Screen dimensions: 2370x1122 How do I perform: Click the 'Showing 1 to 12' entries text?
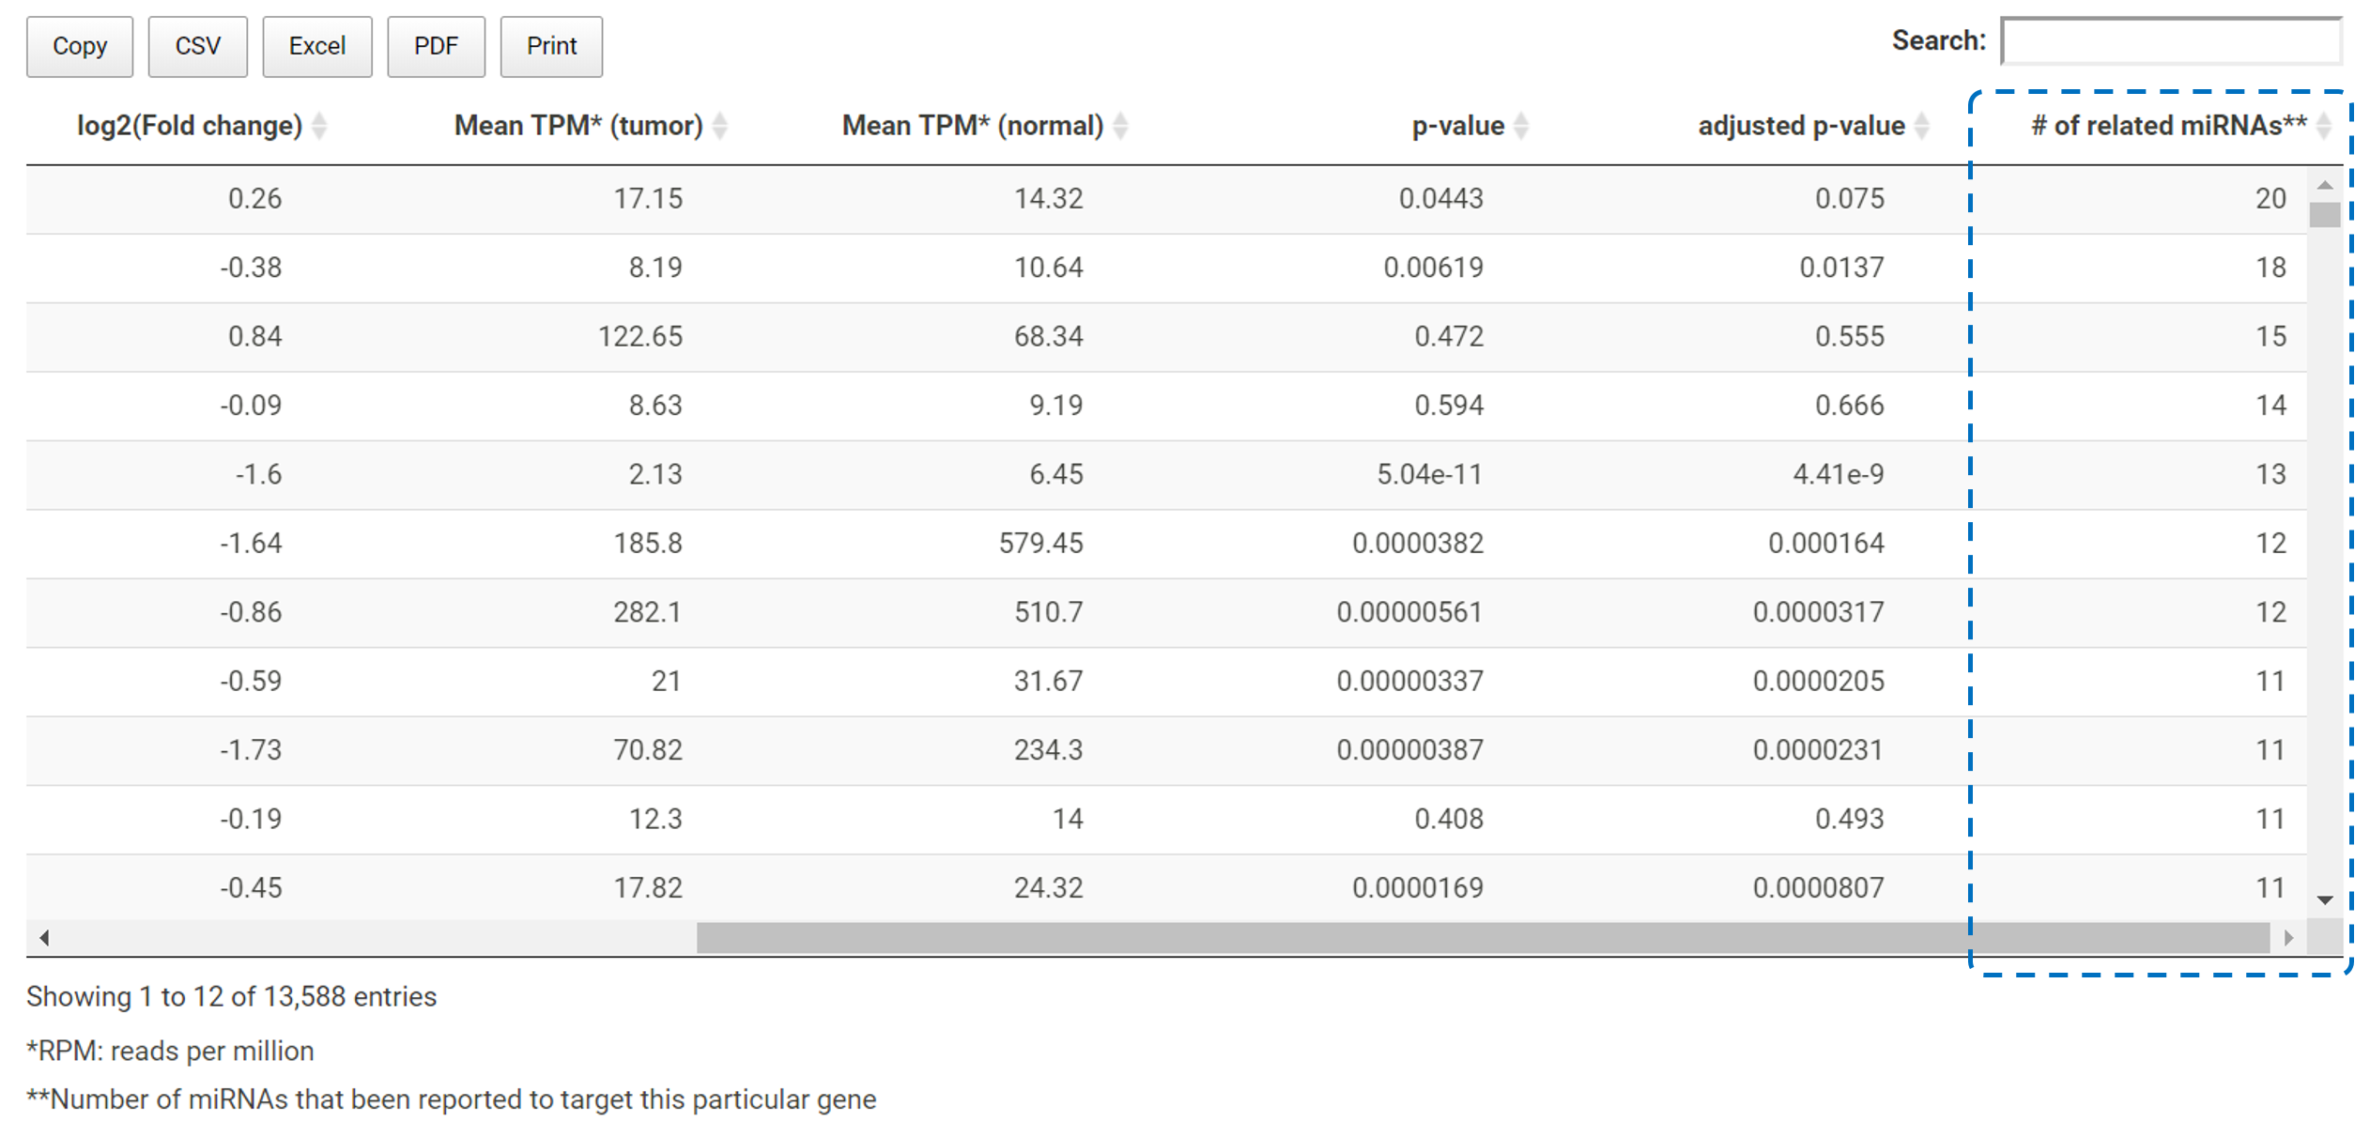tap(232, 996)
